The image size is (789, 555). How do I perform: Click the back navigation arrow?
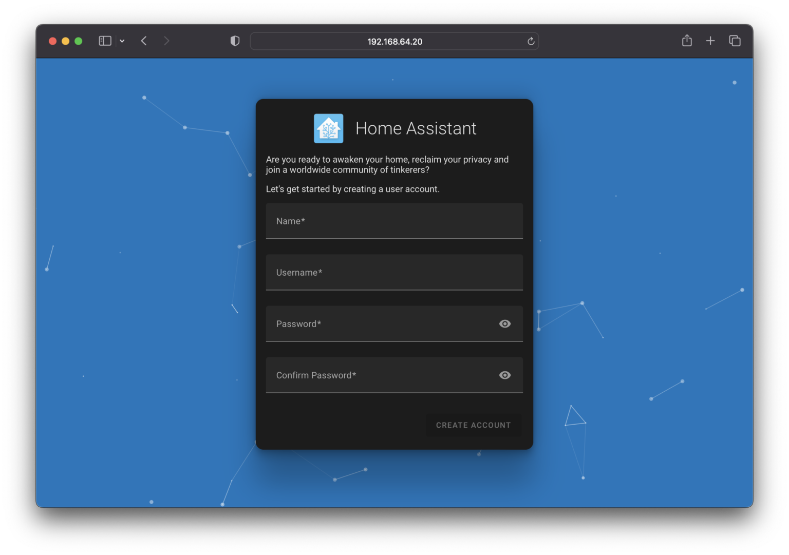[144, 41]
